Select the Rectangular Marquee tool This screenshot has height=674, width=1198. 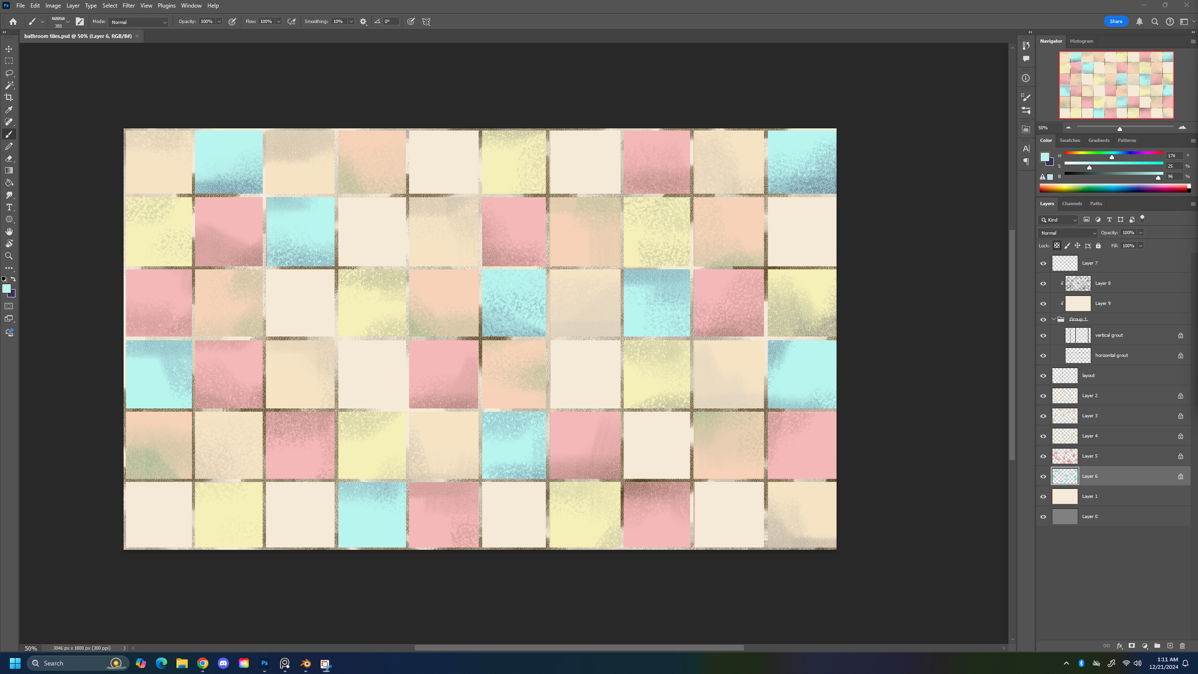pyautogui.click(x=9, y=60)
